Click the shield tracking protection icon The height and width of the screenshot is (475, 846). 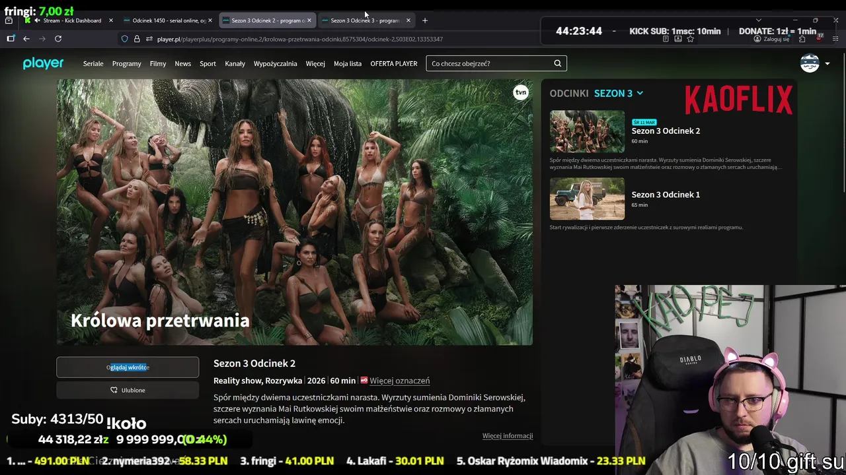tap(124, 39)
